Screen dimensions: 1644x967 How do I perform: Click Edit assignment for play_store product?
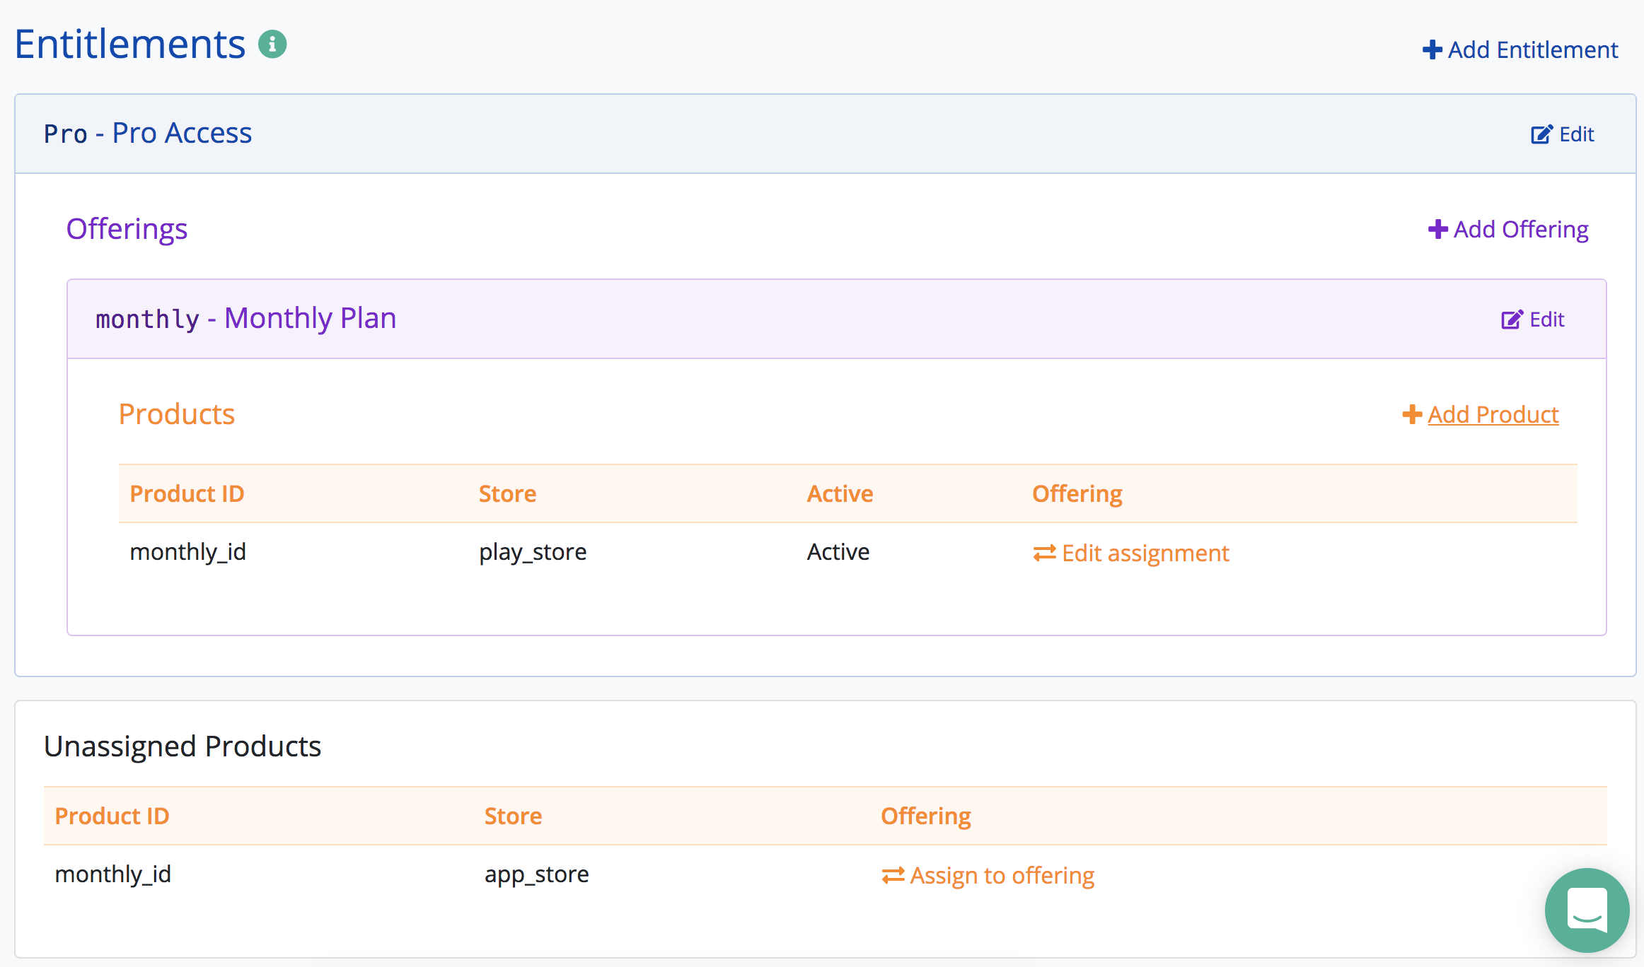tap(1145, 553)
